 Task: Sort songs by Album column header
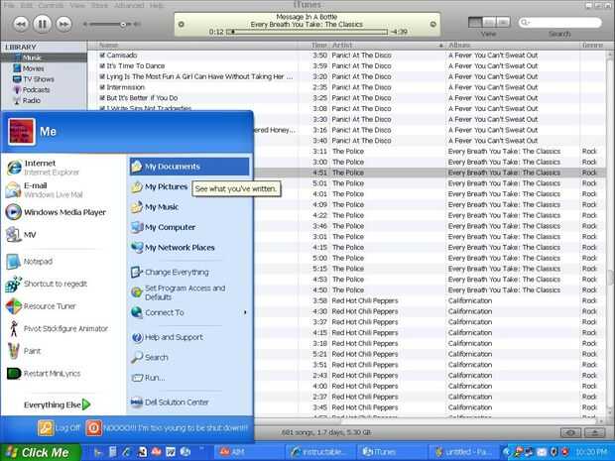512,46
